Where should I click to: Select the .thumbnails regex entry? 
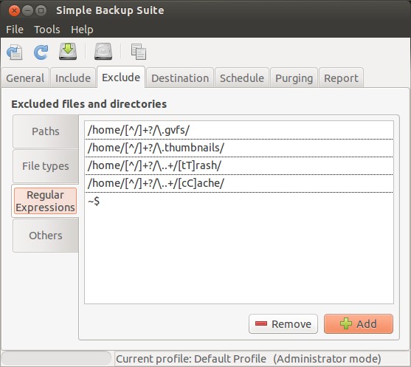click(x=239, y=148)
